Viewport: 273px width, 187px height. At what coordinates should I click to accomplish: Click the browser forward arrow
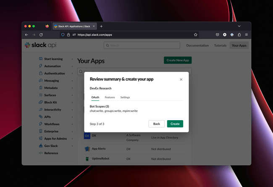click(x=34, y=35)
